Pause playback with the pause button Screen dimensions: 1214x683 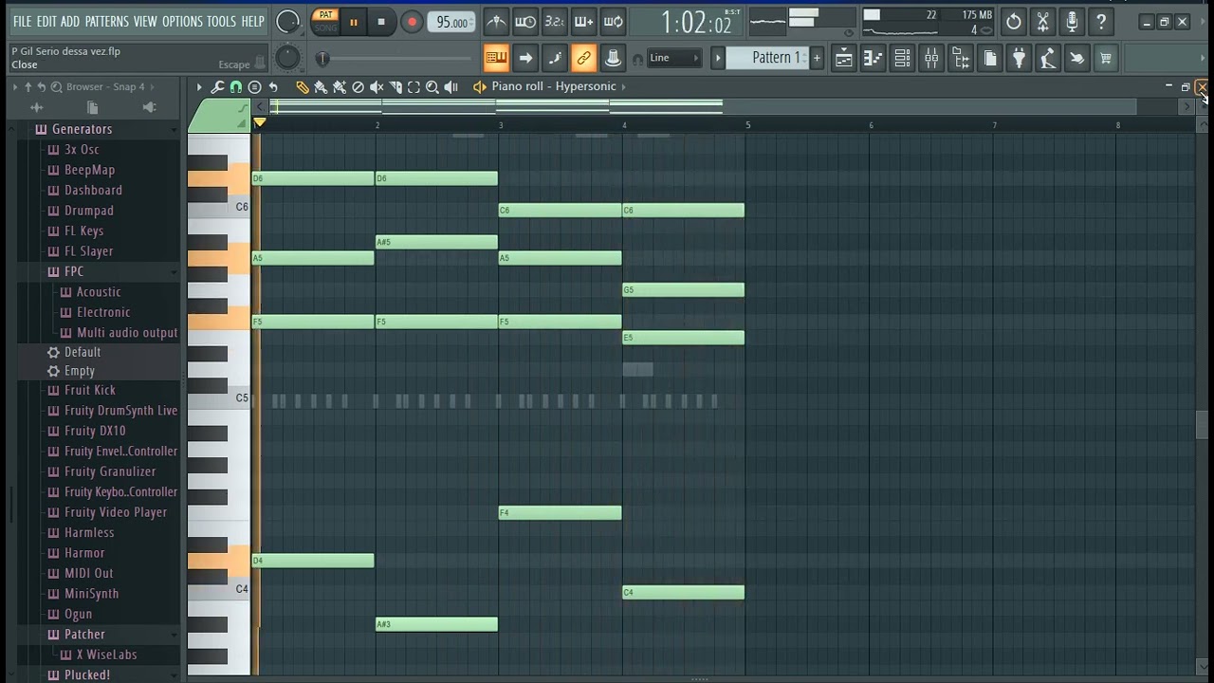(353, 22)
